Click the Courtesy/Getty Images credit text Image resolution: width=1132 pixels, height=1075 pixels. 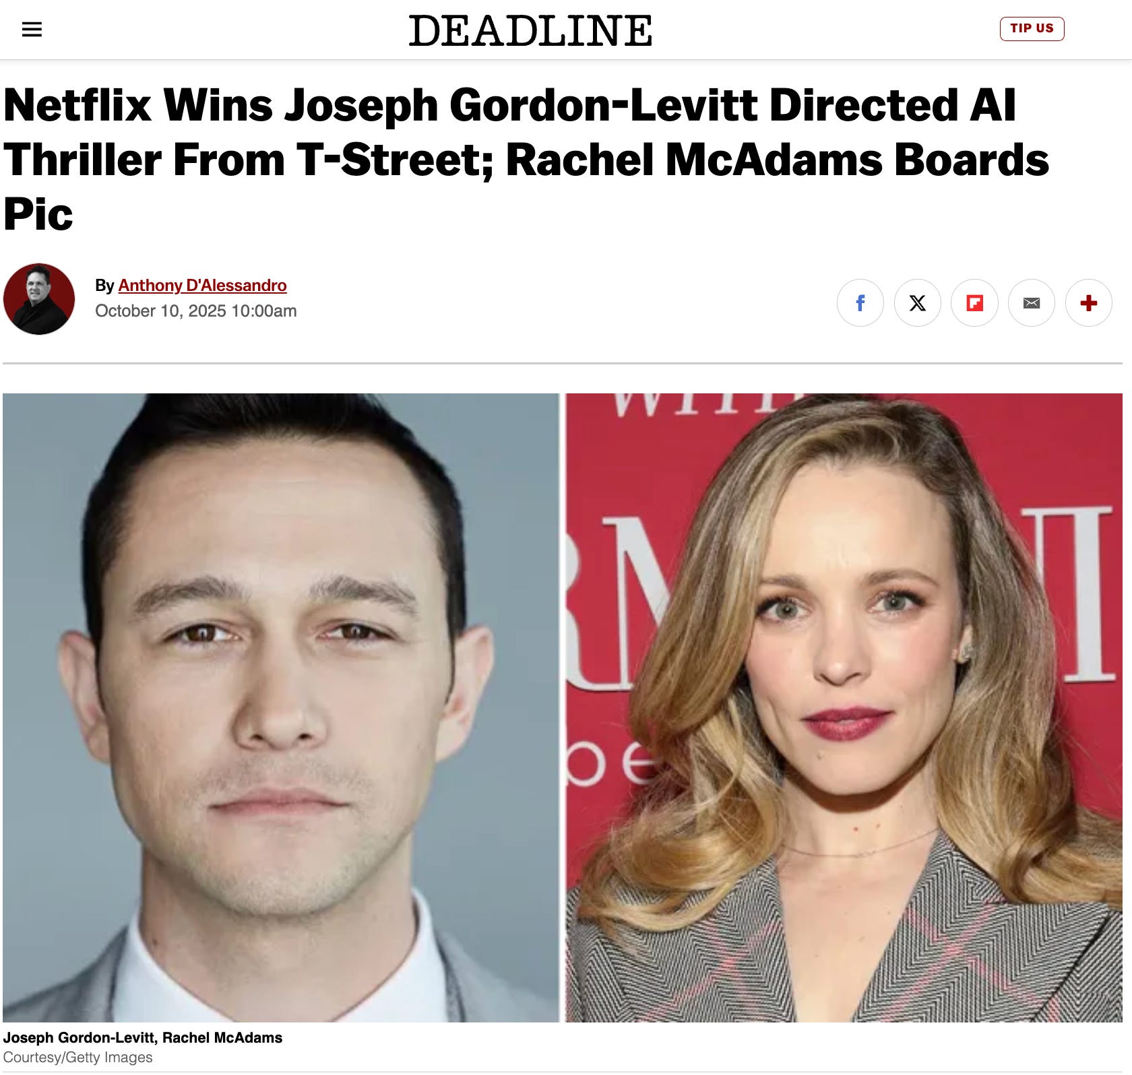pos(77,1057)
